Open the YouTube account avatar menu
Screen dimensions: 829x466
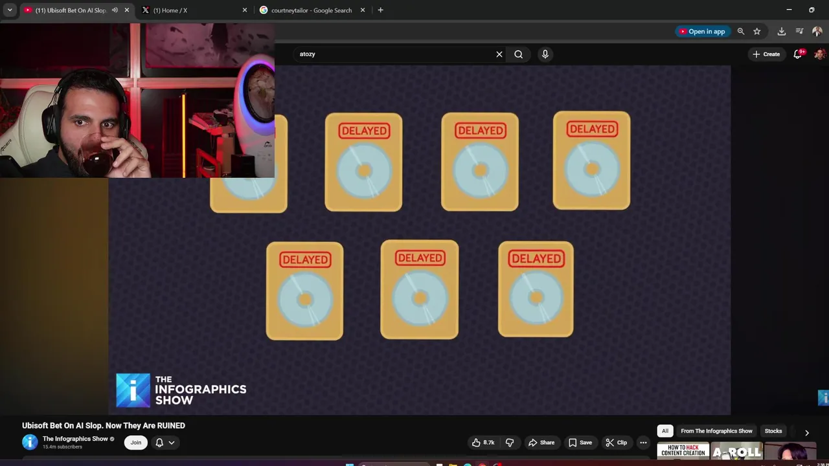(x=820, y=54)
